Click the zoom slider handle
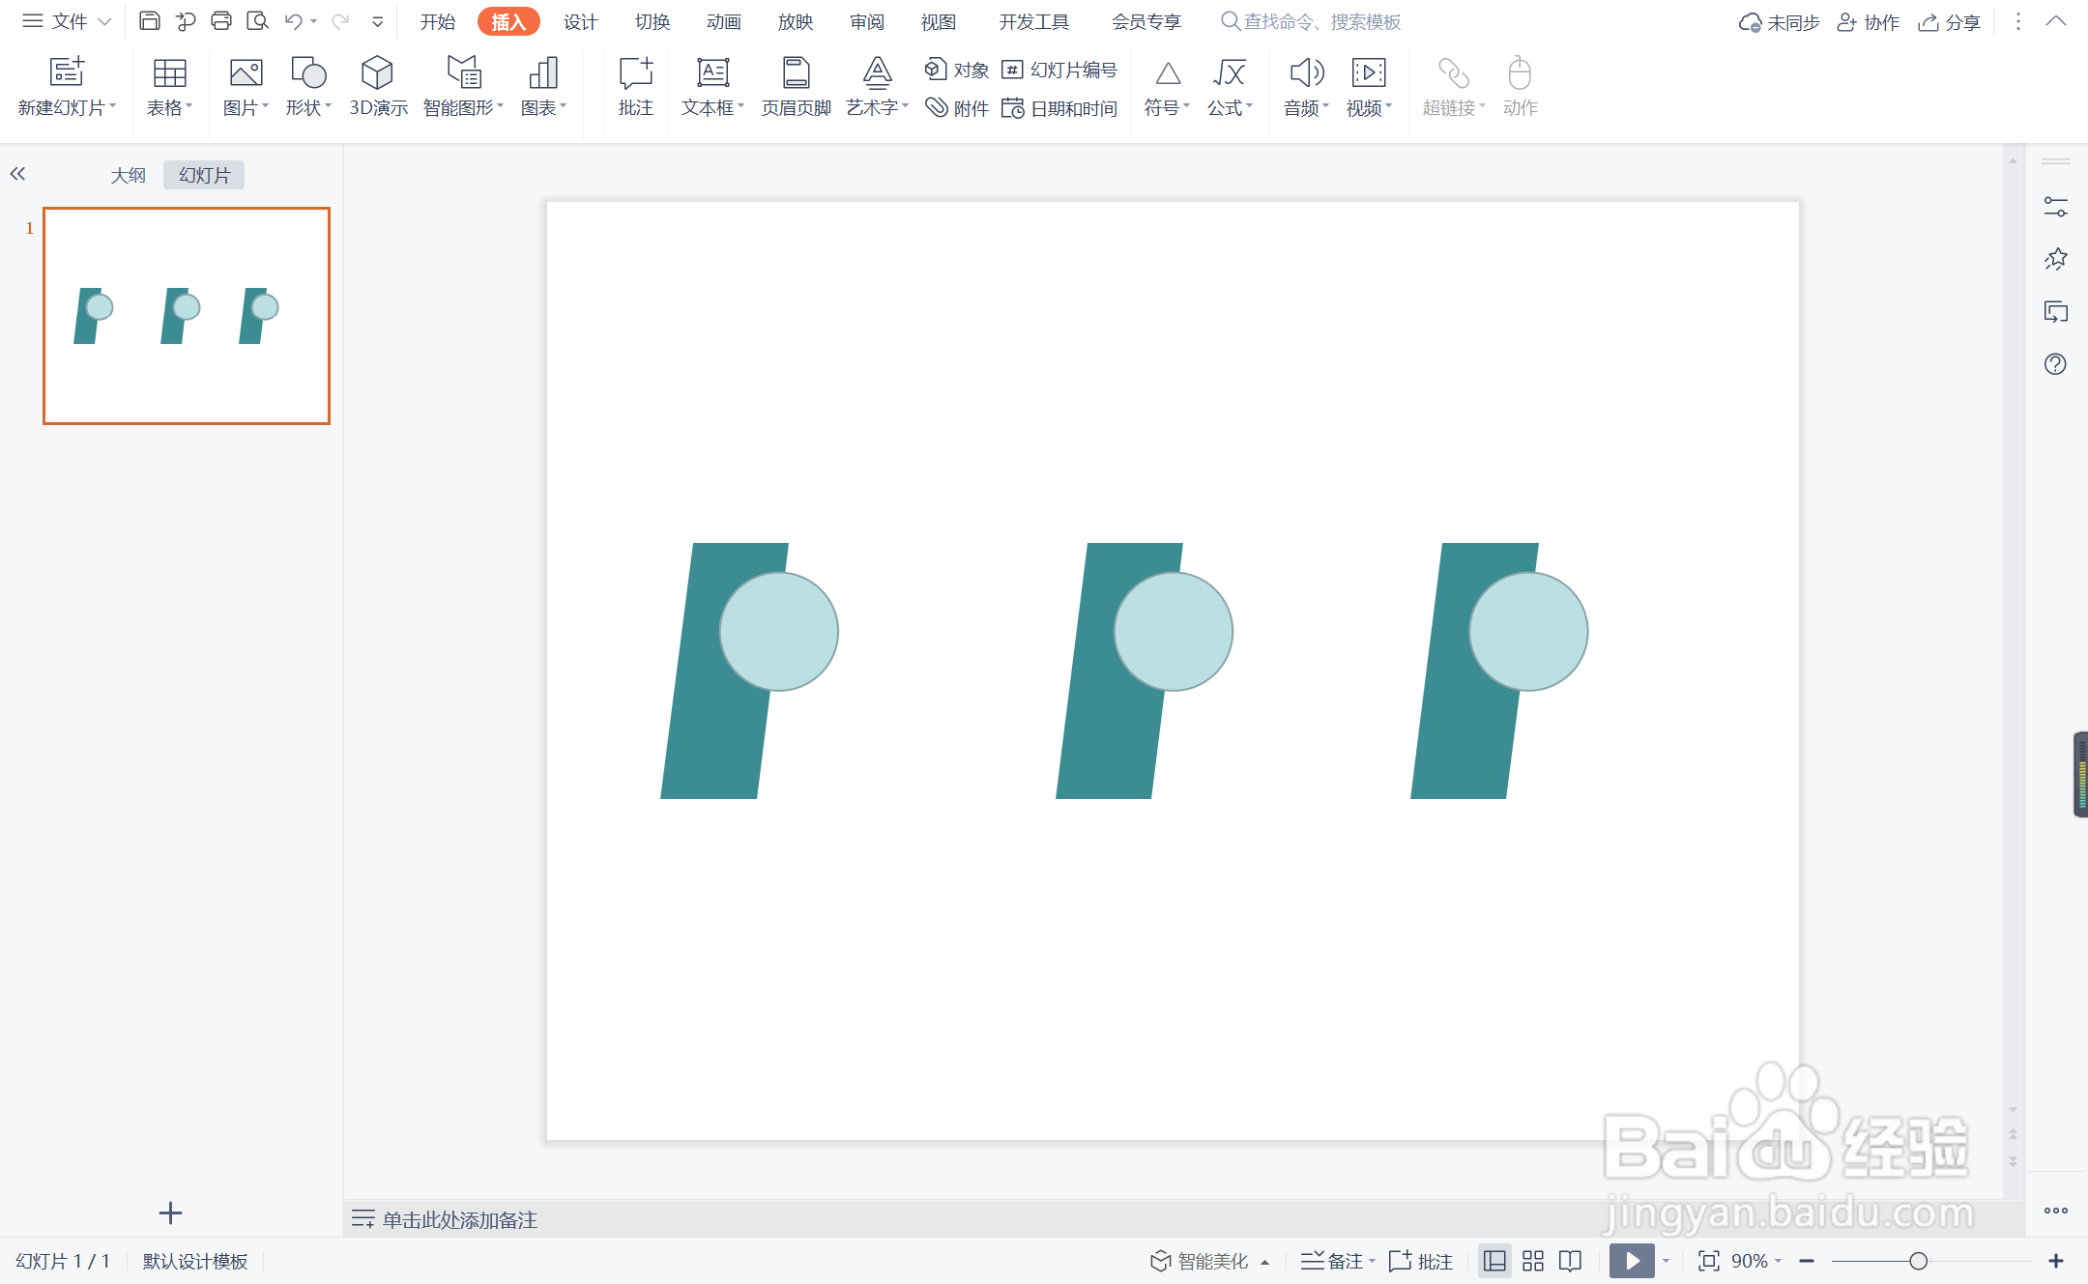The image size is (2088, 1284). [x=1919, y=1261]
